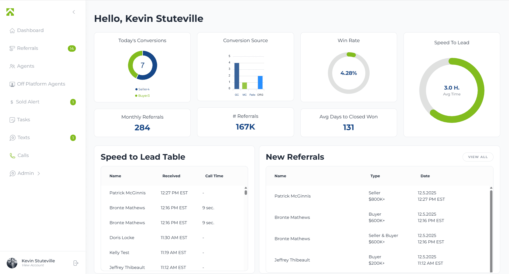509x274 pixels.
Task: Click the Referrals sidebar icon
Action: click(12, 49)
